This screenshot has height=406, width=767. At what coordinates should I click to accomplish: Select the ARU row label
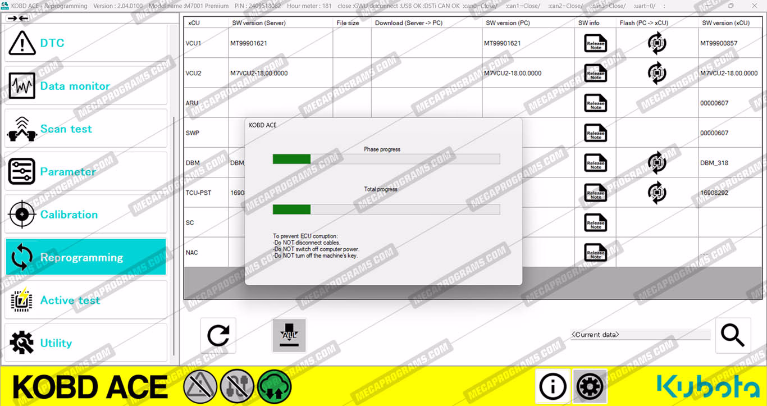coord(192,103)
